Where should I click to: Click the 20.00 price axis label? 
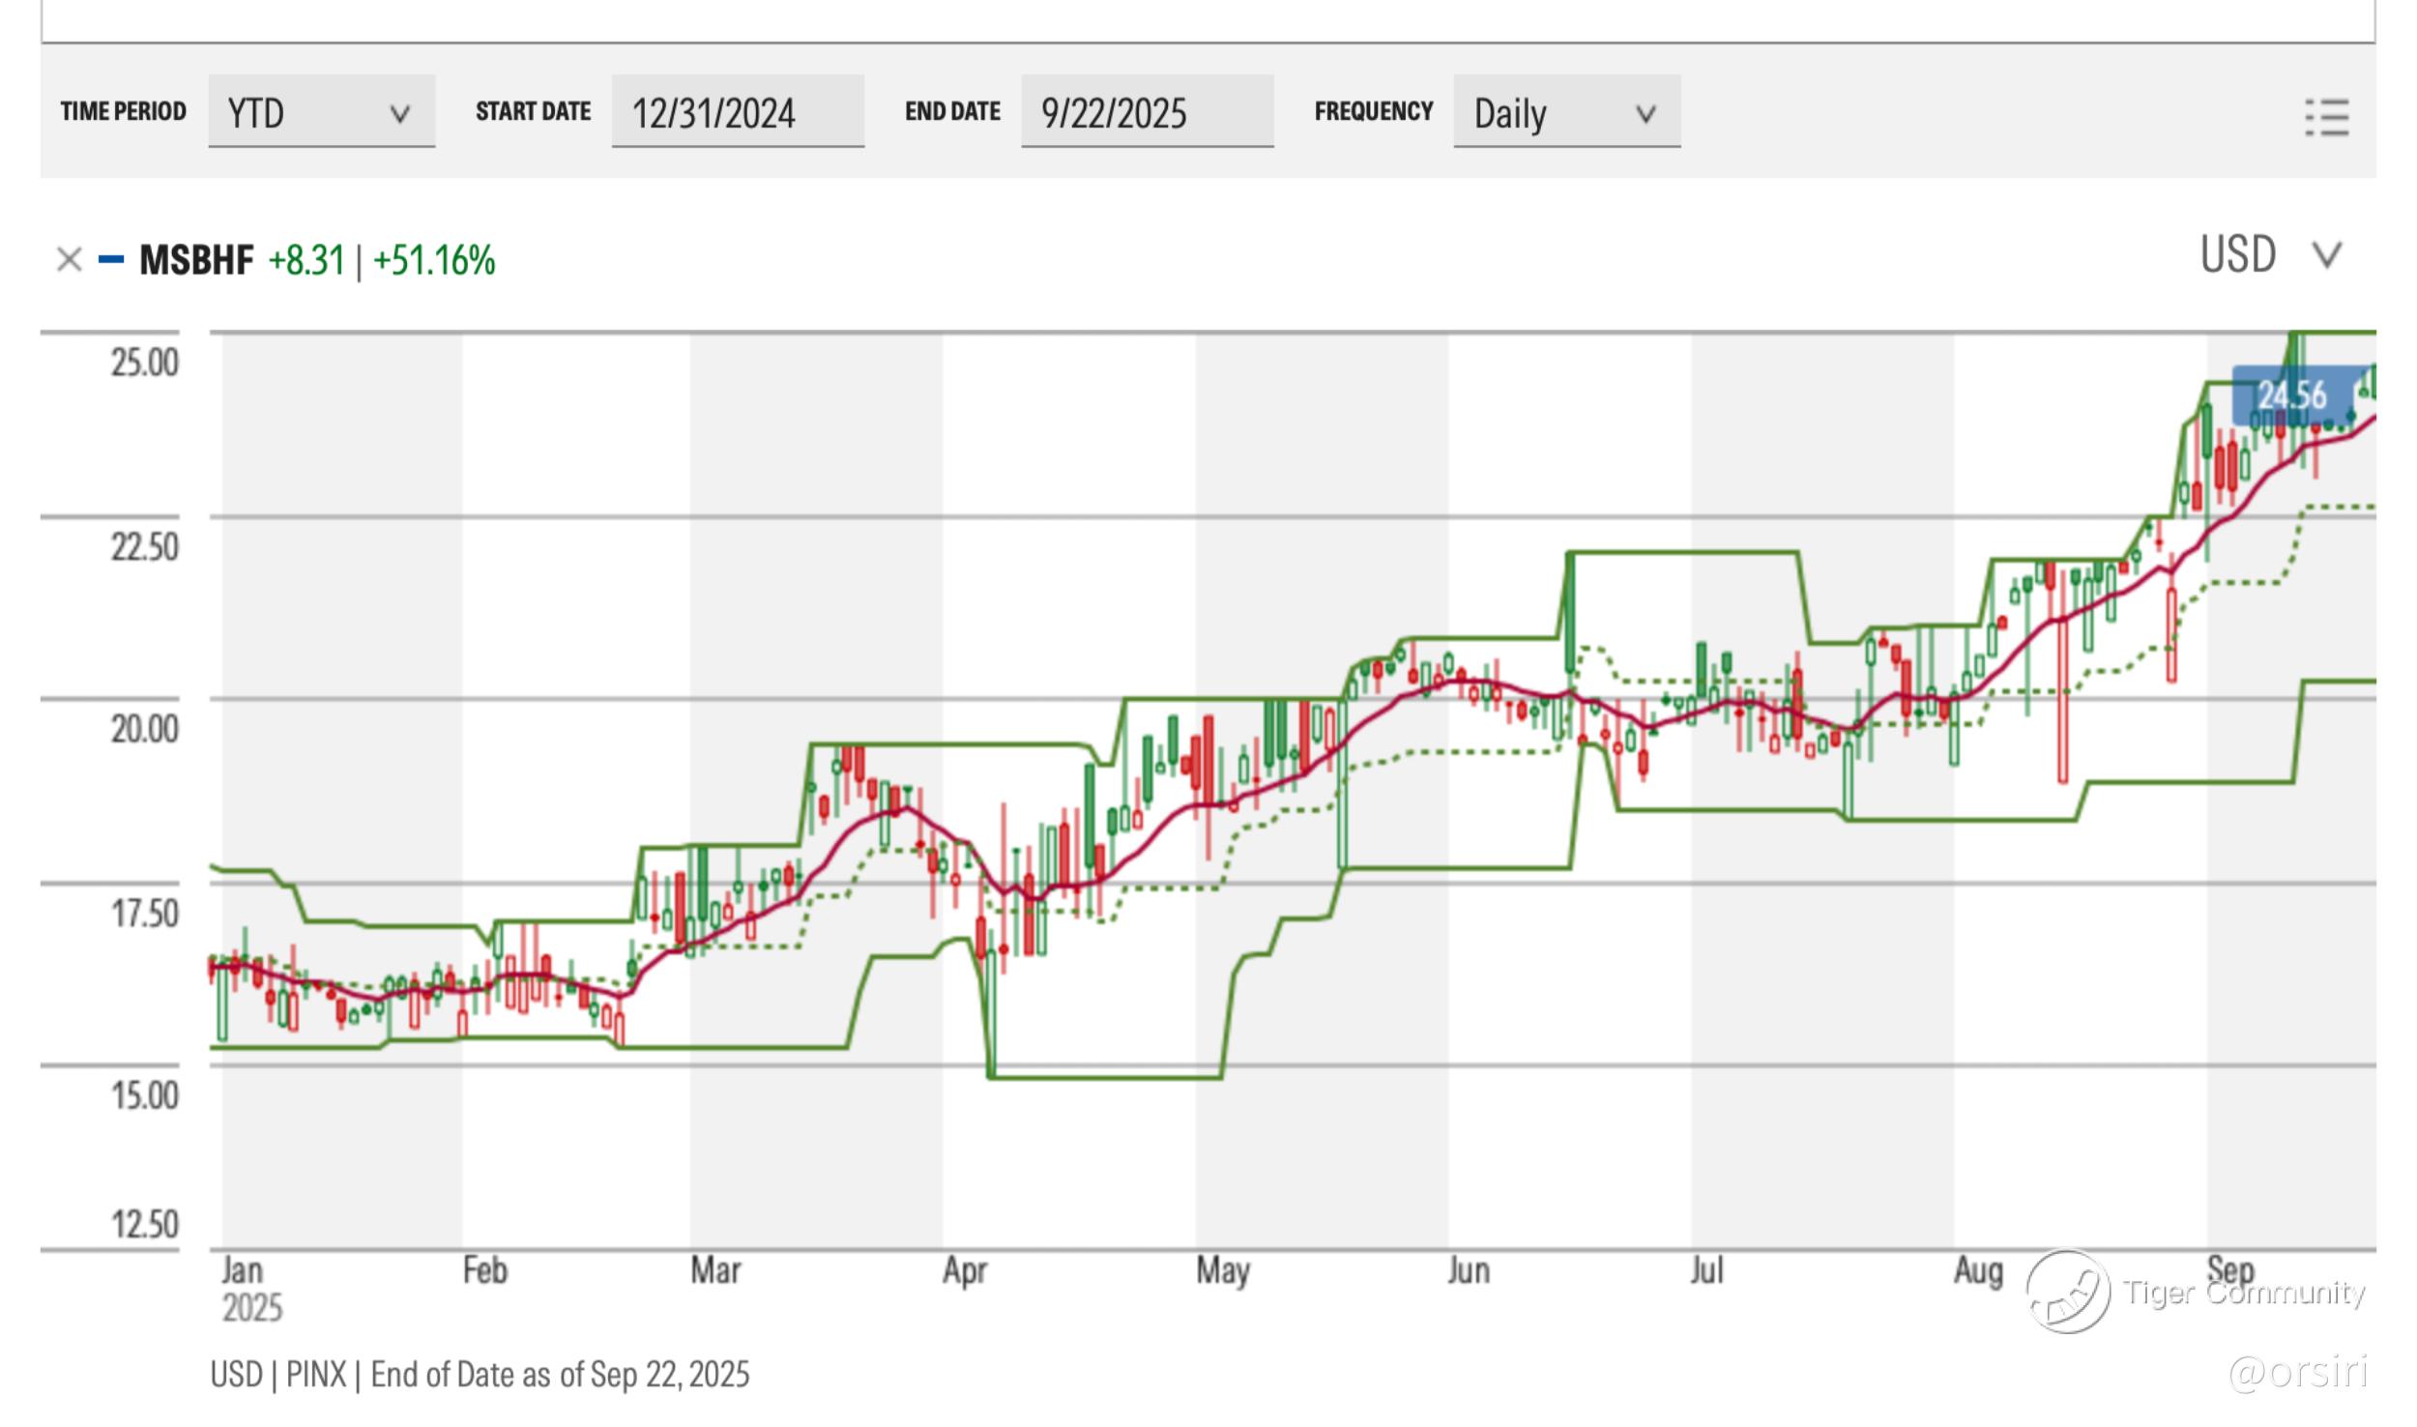[x=144, y=728]
